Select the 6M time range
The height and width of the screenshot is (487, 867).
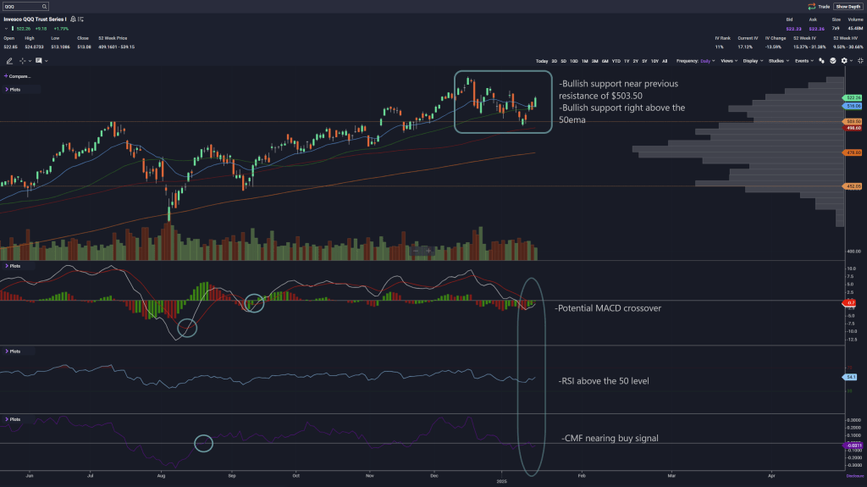click(605, 61)
